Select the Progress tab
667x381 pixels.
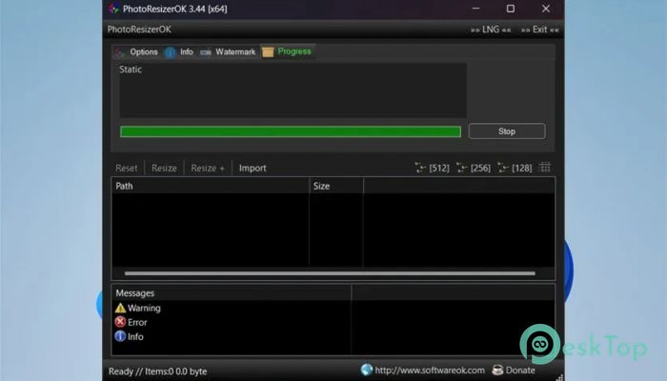288,51
